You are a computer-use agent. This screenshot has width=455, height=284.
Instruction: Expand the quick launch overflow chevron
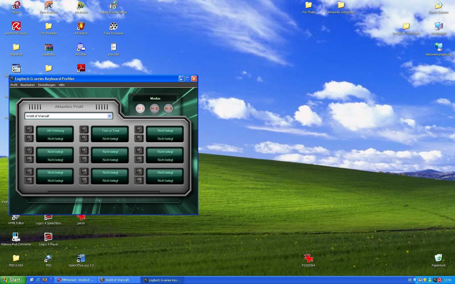51,279
